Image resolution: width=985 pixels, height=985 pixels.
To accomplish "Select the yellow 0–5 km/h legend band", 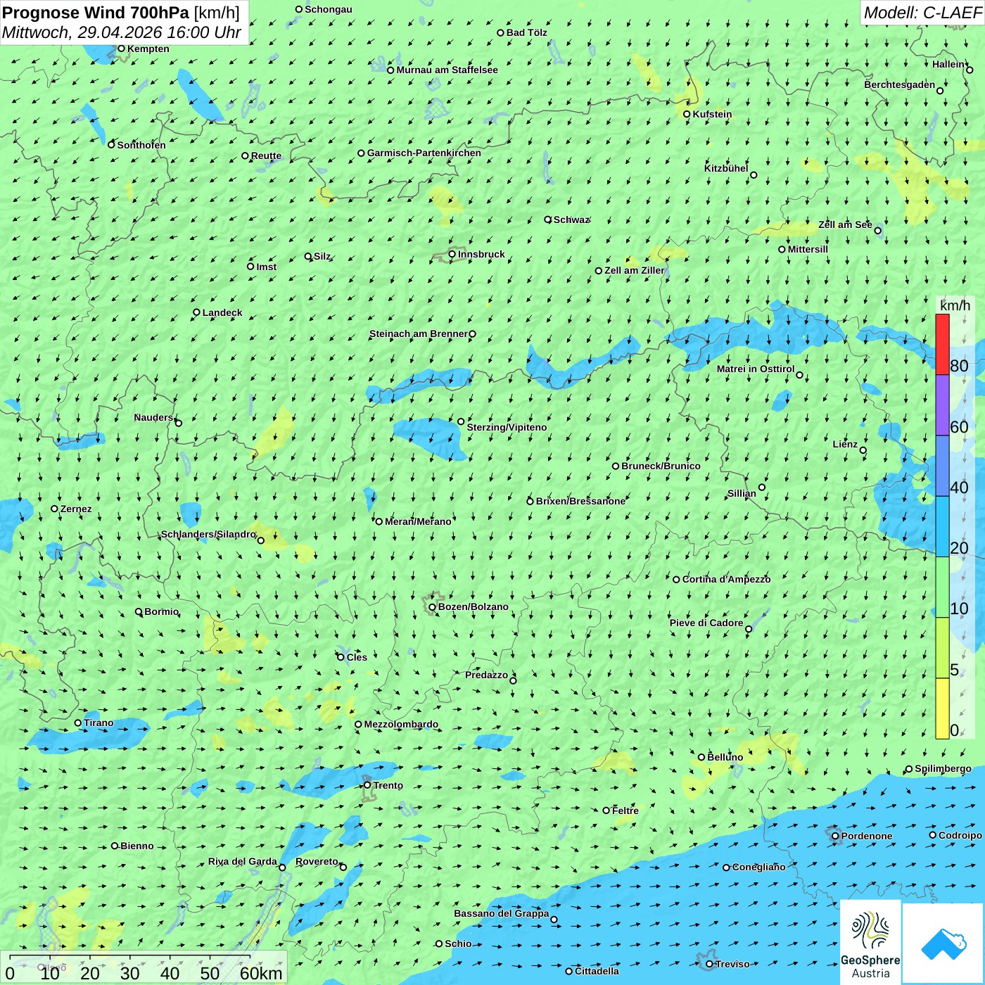I will [x=942, y=708].
